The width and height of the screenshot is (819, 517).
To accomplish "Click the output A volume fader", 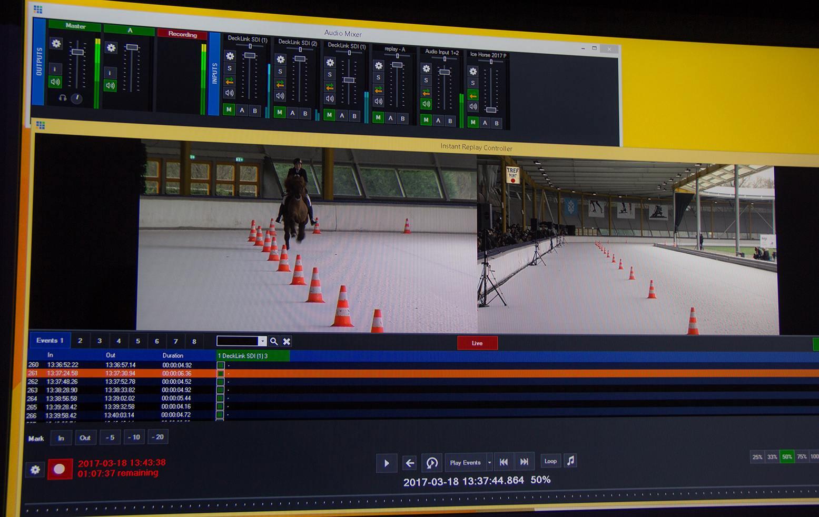I will tap(132, 47).
